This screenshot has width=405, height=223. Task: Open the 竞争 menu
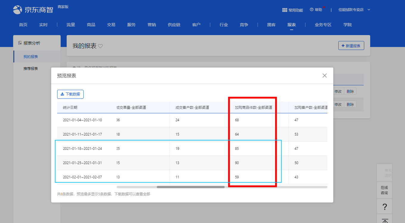click(244, 25)
